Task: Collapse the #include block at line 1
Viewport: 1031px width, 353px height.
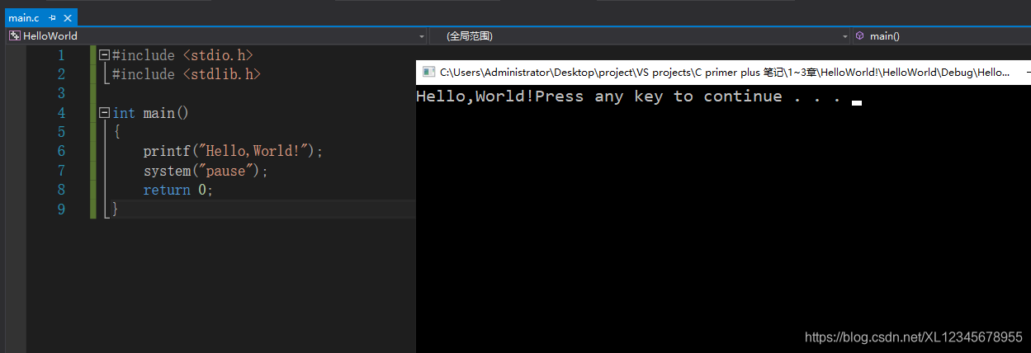Action: click(x=104, y=55)
